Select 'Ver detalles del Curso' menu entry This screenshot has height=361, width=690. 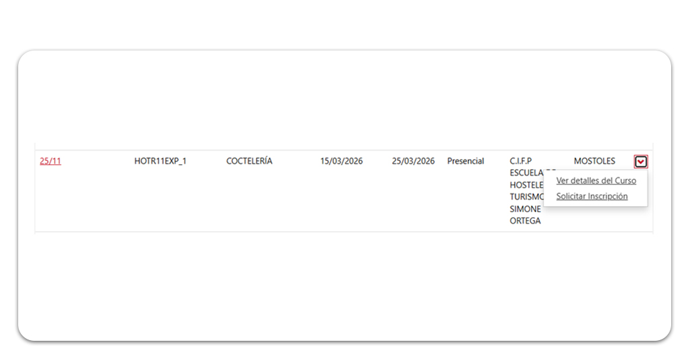(596, 180)
